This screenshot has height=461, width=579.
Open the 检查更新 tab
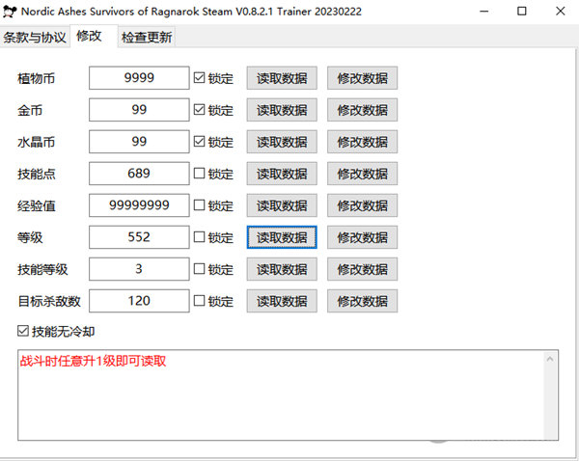point(147,38)
